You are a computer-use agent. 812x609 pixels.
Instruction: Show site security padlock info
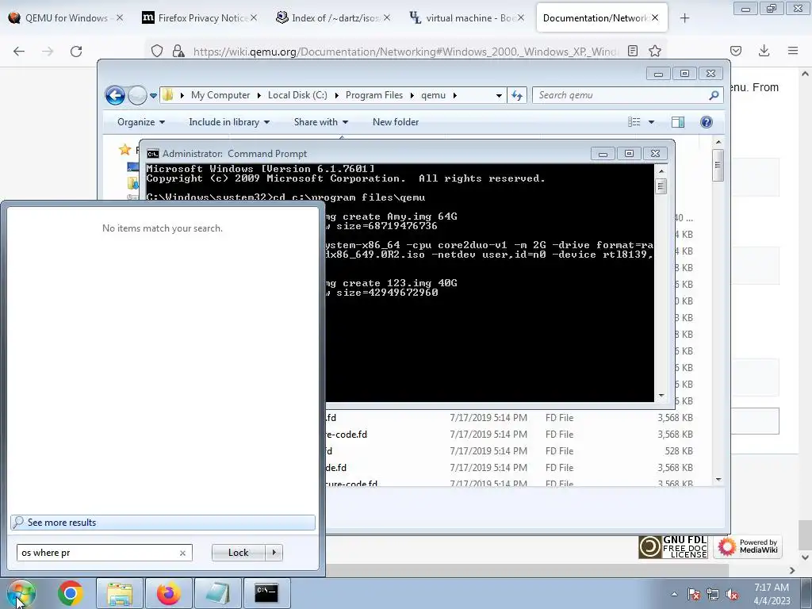[x=178, y=51]
